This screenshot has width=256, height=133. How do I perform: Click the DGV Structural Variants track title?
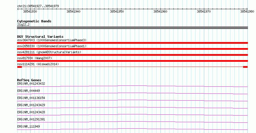tap(40, 37)
